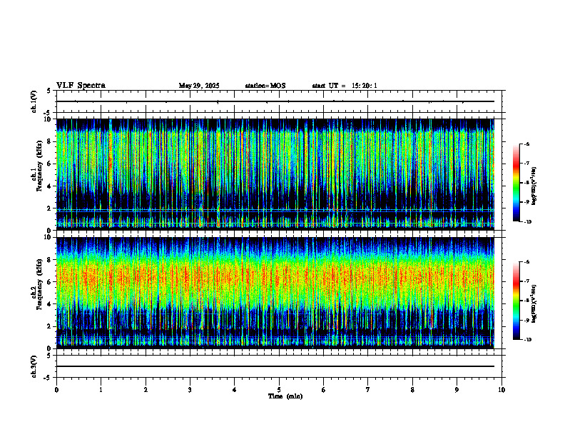
Task: Click the ch.2 spectrogram panel
Action: (x=275, y=293)
